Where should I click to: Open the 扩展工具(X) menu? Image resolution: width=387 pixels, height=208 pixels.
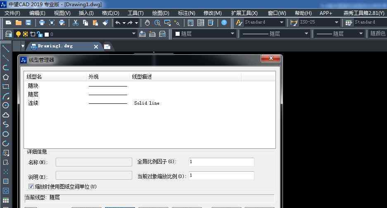click(x=245, y=13)
